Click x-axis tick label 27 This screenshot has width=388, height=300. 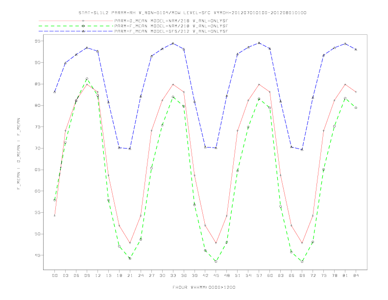pos(151,275)
